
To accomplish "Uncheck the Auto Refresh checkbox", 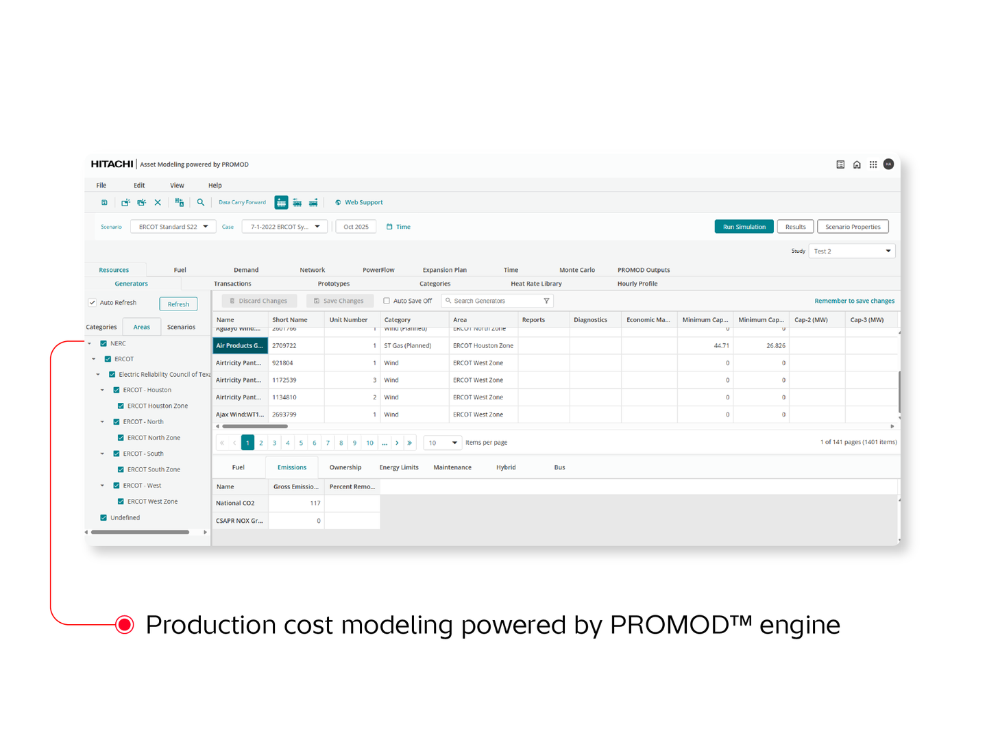I will [x=92, y=302].
